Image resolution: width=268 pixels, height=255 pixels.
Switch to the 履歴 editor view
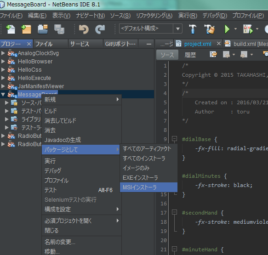pyautogui.click(x=190, y=55)
